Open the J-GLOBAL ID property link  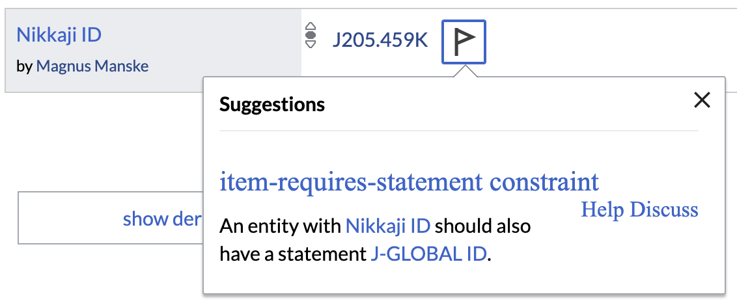[x=428, y=254]
